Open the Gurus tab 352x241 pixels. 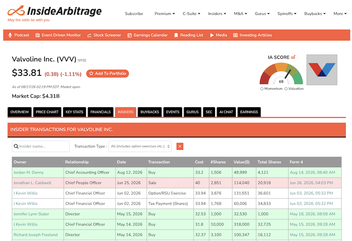tap(192, 112)
